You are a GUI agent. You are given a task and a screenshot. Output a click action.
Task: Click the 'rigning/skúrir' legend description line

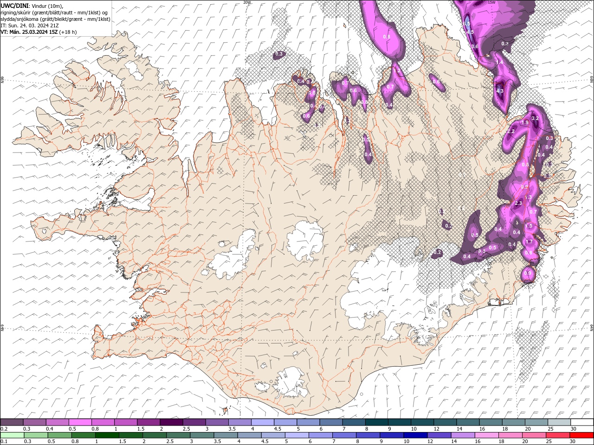pos(54,13)
